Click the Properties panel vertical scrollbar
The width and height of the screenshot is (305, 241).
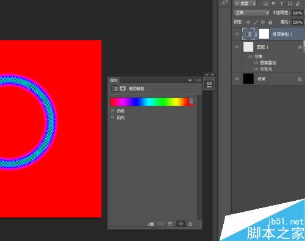tap(199, 157)
